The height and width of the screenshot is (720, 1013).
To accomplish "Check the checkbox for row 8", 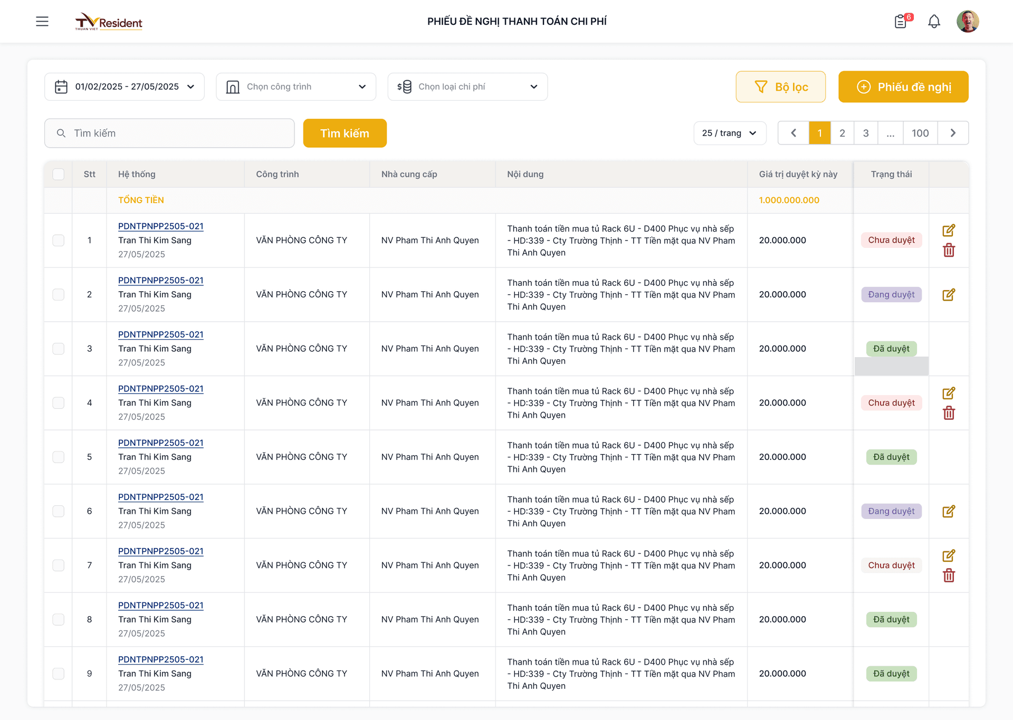I will pyautogui.click(x=59, y=619).
